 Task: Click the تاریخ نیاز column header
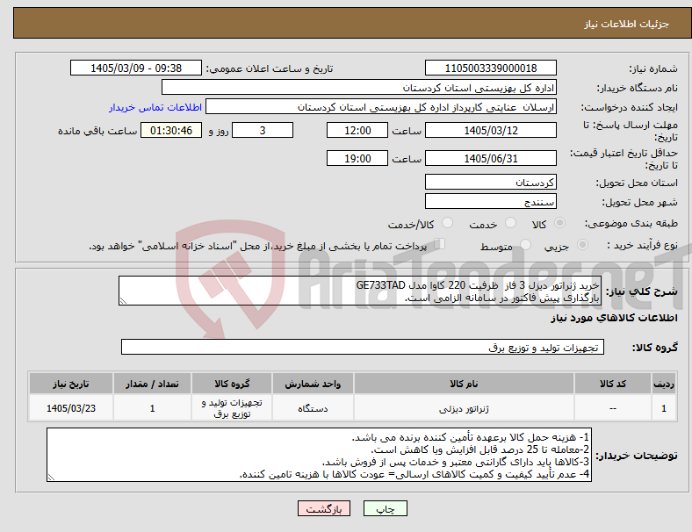(x=70, y=384)
